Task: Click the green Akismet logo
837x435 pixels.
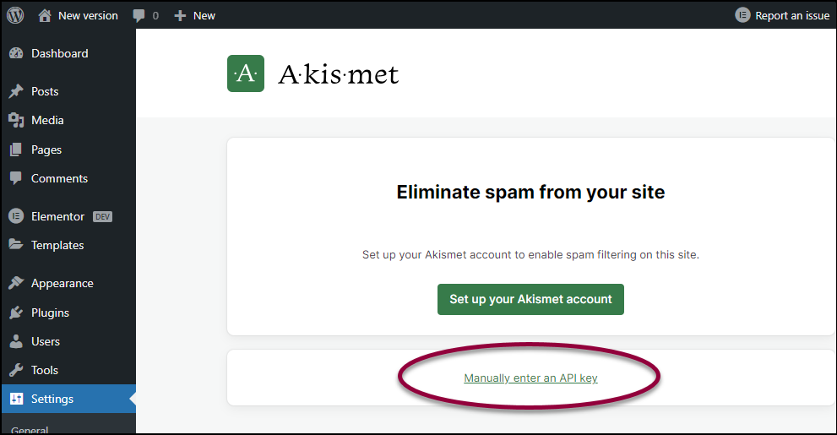Action: [x=246, y=73]
